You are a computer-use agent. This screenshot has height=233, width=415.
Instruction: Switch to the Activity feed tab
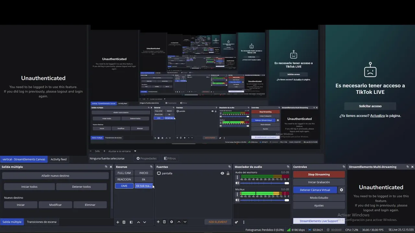click(x=59, y=159)
